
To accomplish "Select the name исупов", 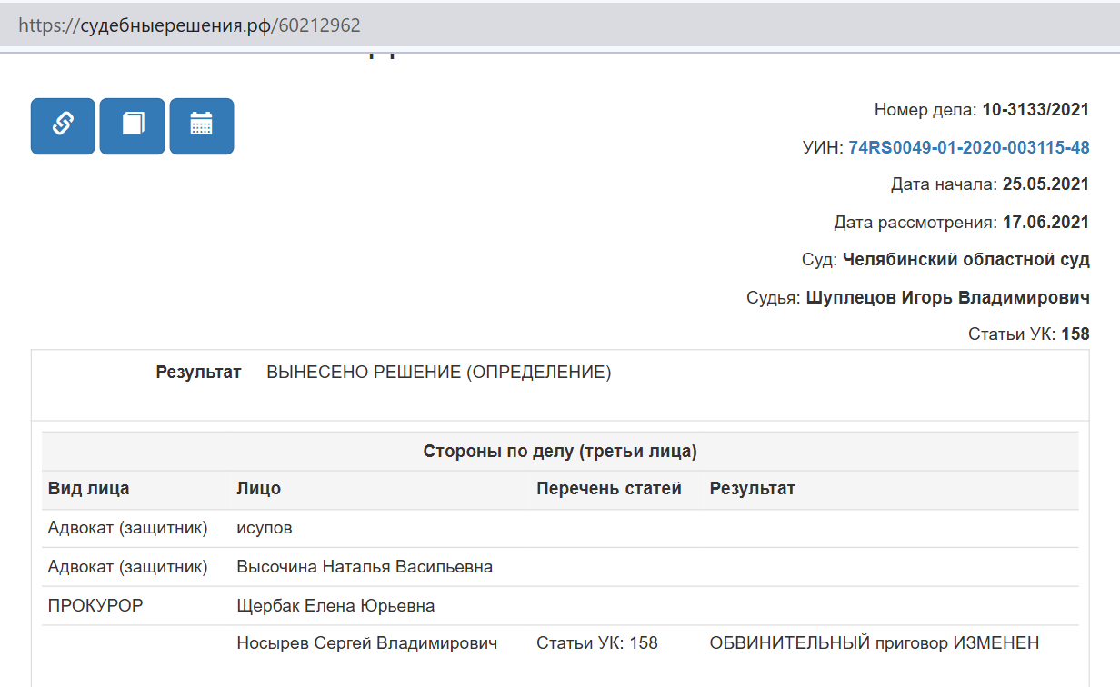I will click(x=265, y=528).
